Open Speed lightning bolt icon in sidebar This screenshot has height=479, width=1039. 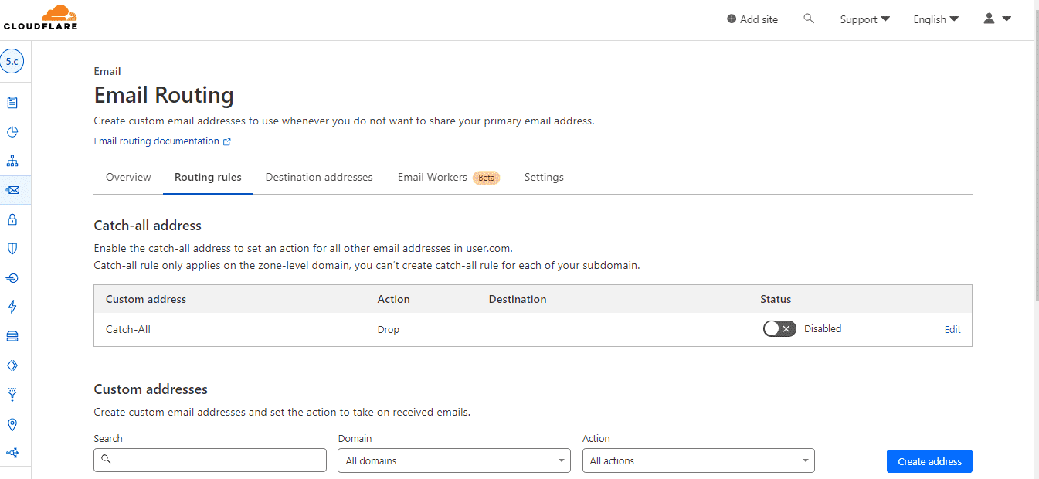(x=12, y=307)
